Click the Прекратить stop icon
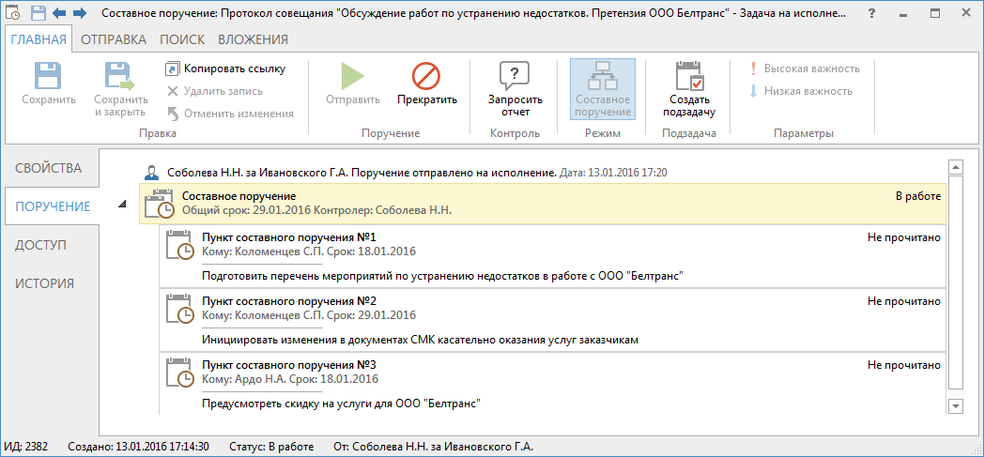This screenshot has height=457, width=984. coord(426,77)
